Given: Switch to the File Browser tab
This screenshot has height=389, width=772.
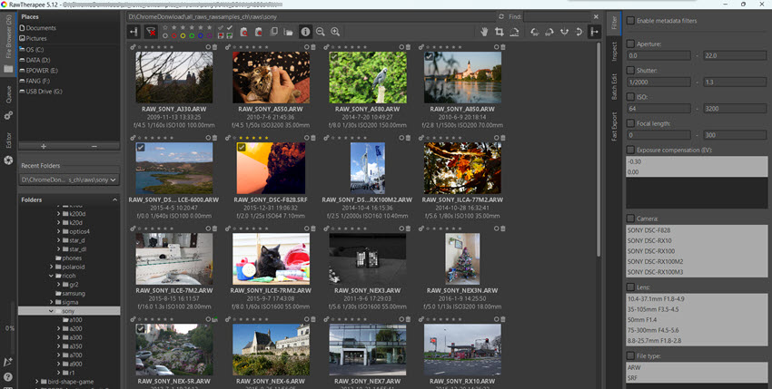Looking at the screenshot, I should pos(8,44).
